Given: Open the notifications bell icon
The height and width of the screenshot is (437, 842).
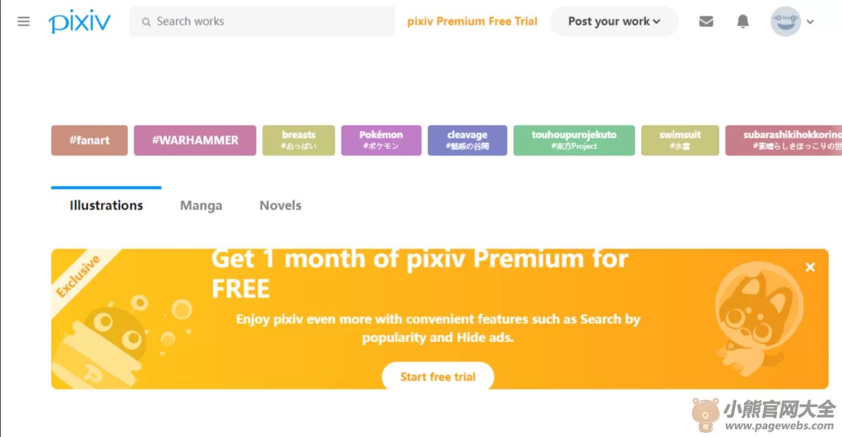Looking at the screenshot, I should click(x=743, y=21).
